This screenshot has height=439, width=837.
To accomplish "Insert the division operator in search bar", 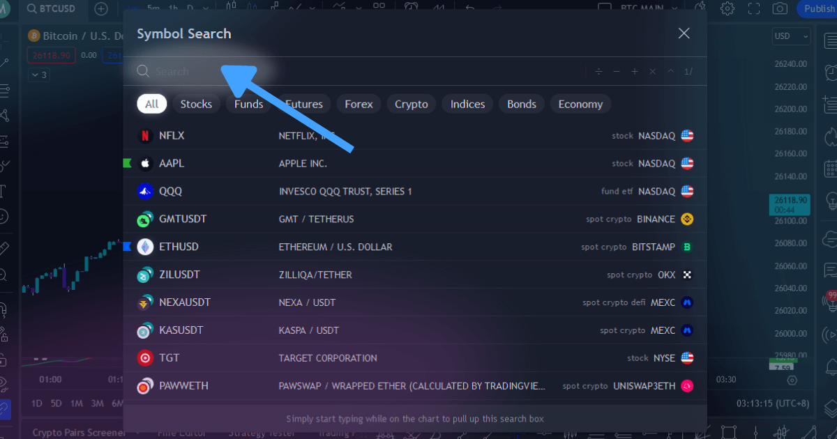I will coord(598,71).
